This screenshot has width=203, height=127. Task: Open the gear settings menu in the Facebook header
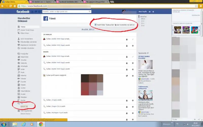click(x=153, y=11)
